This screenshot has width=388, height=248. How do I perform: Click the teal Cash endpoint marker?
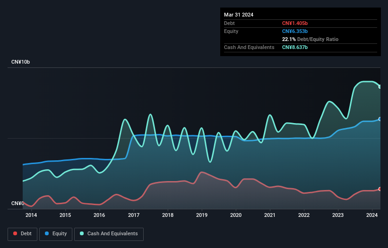point(380,87)
